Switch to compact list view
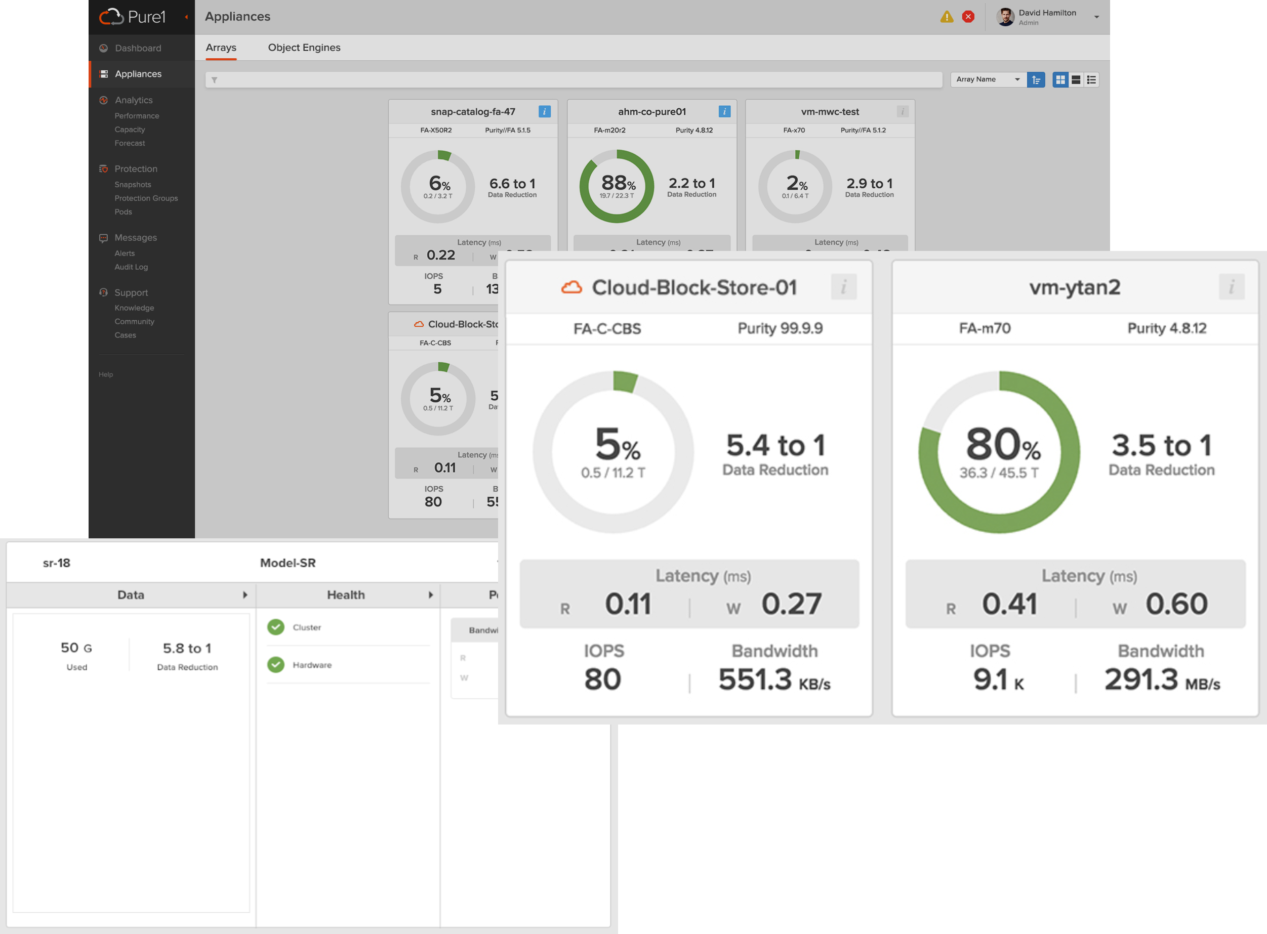 [1092, 80]
